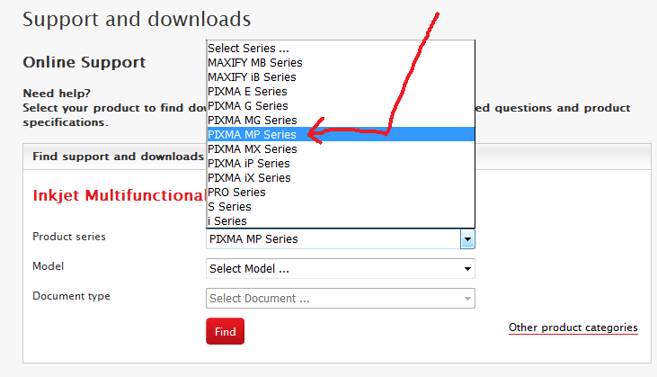Select PIXMA MG Series option

252,120
